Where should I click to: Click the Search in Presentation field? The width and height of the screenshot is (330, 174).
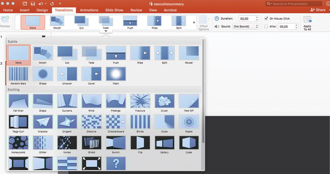click(294, 4)
